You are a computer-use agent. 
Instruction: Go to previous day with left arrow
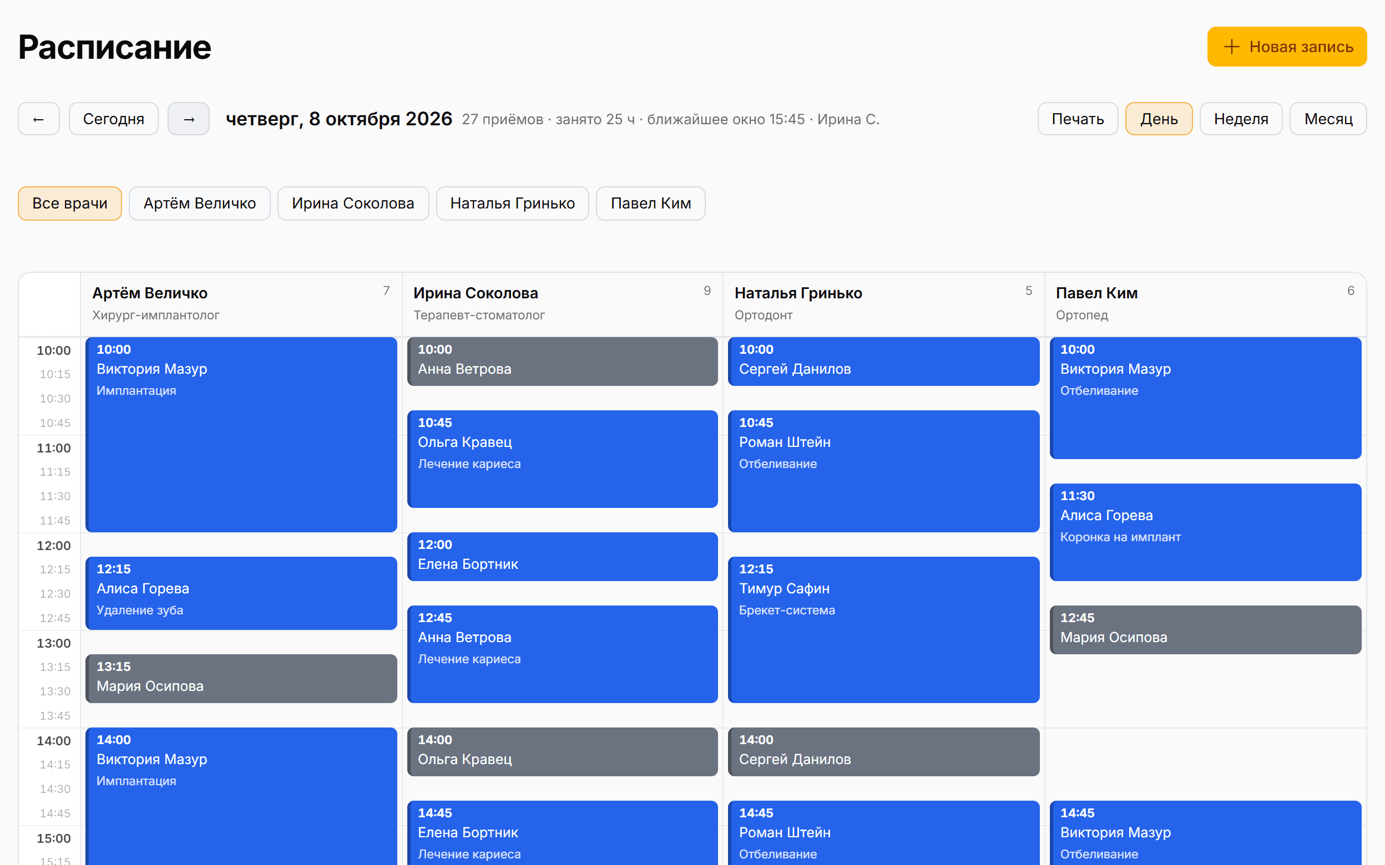[x=38, y=119]
